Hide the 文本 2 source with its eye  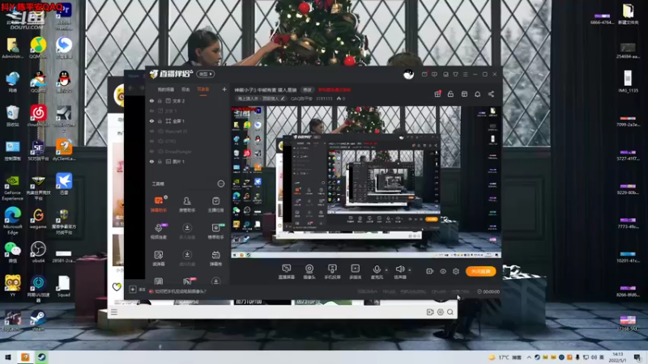151,100
